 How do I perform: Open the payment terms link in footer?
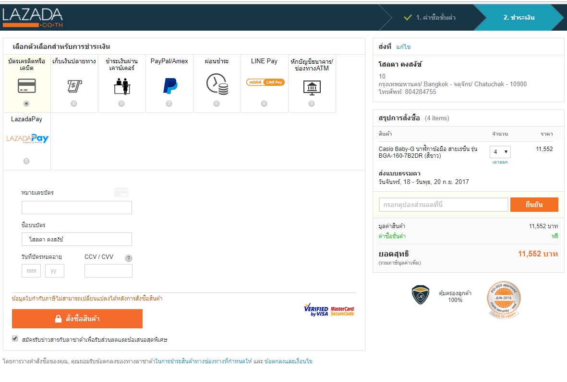[x=204, y=361]
